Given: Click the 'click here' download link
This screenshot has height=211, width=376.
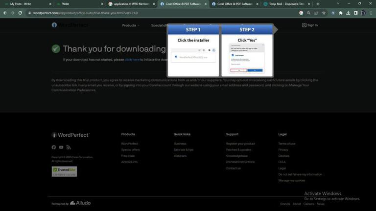Looking at the screenshot, I should pos(132,60).
